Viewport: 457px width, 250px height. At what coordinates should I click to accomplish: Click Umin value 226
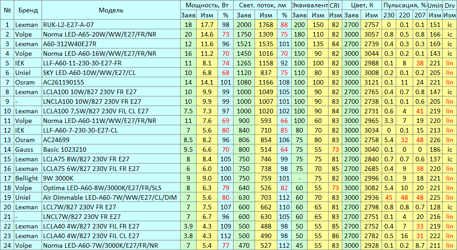435,140
